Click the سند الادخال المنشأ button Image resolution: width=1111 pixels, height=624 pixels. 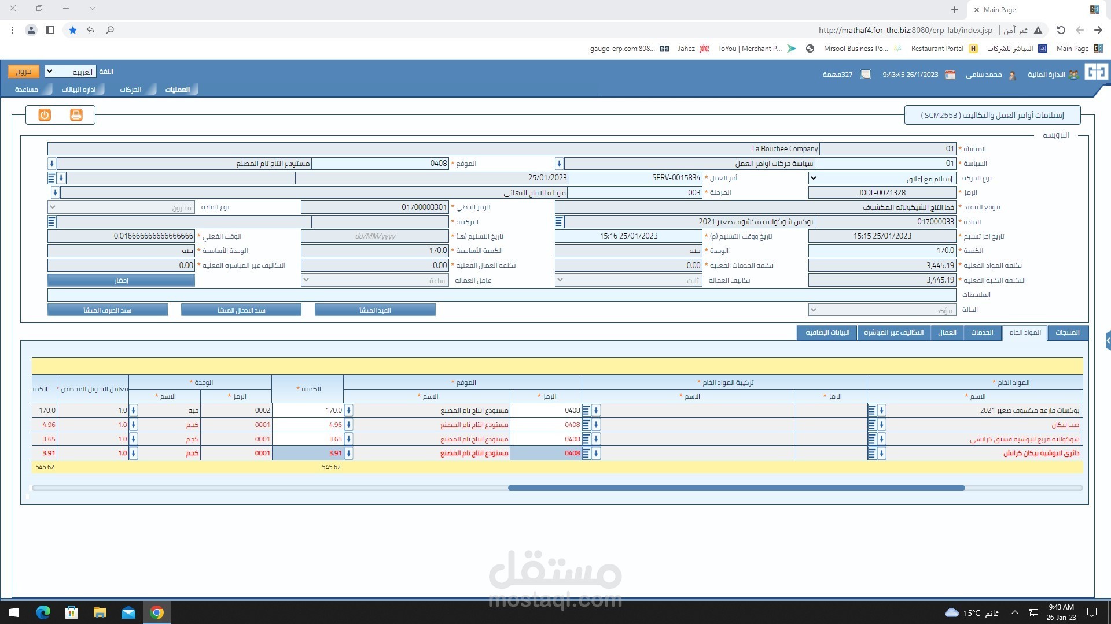click(241, 310)
